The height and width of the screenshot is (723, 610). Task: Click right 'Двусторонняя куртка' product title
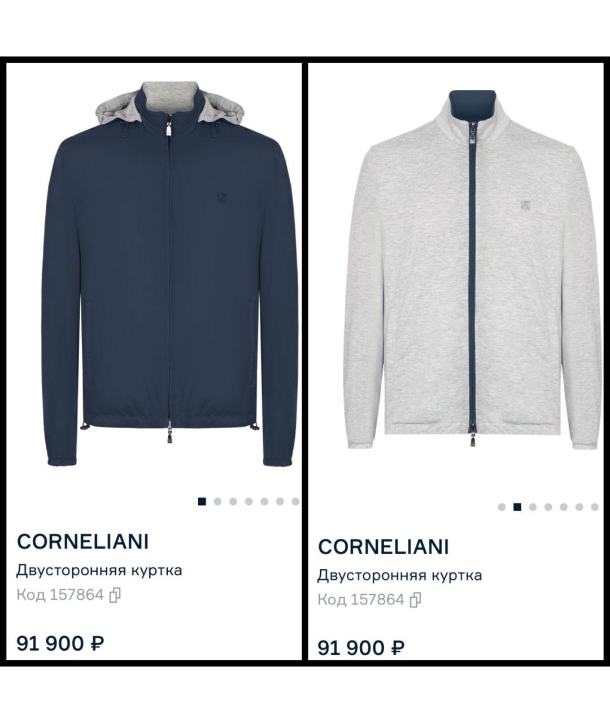tap(400, 575)
